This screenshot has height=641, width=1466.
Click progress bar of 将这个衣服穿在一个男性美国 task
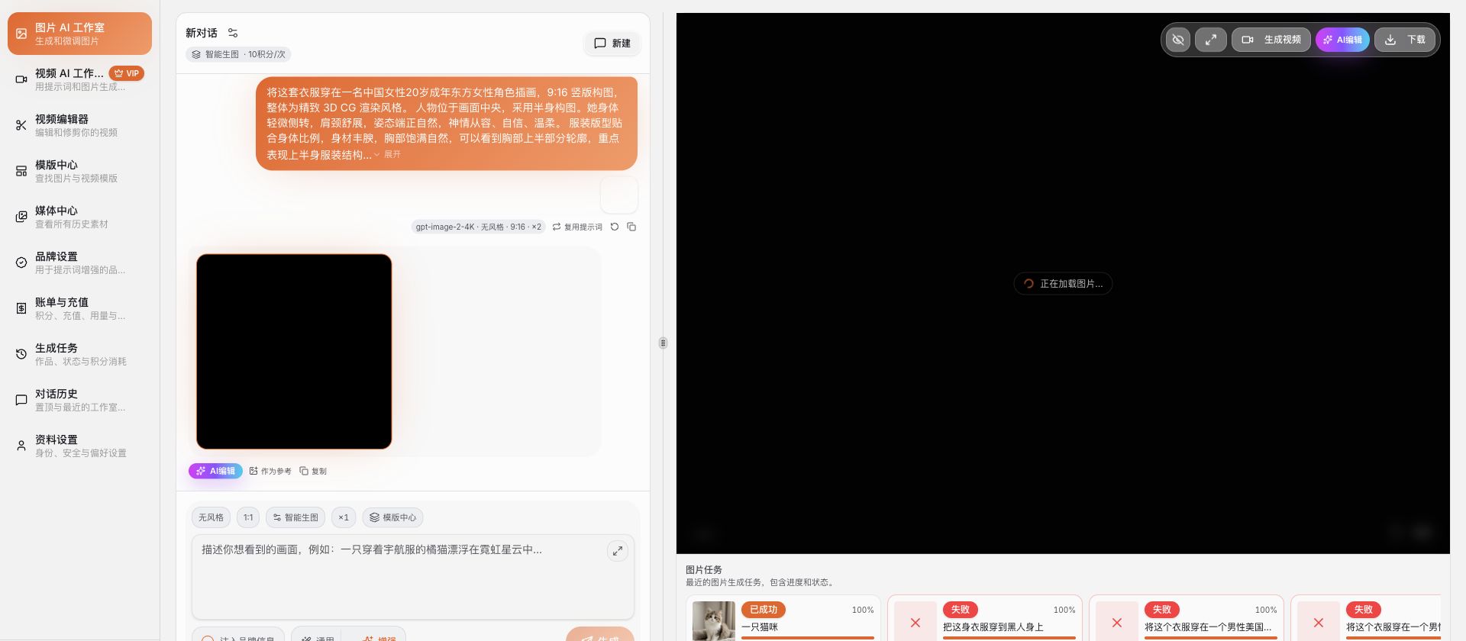pos(1211,638)
